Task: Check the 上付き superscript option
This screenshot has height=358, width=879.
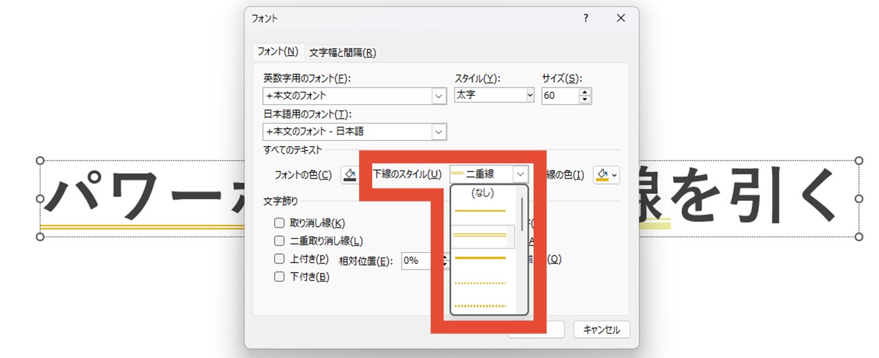Action: pos(279,259)
